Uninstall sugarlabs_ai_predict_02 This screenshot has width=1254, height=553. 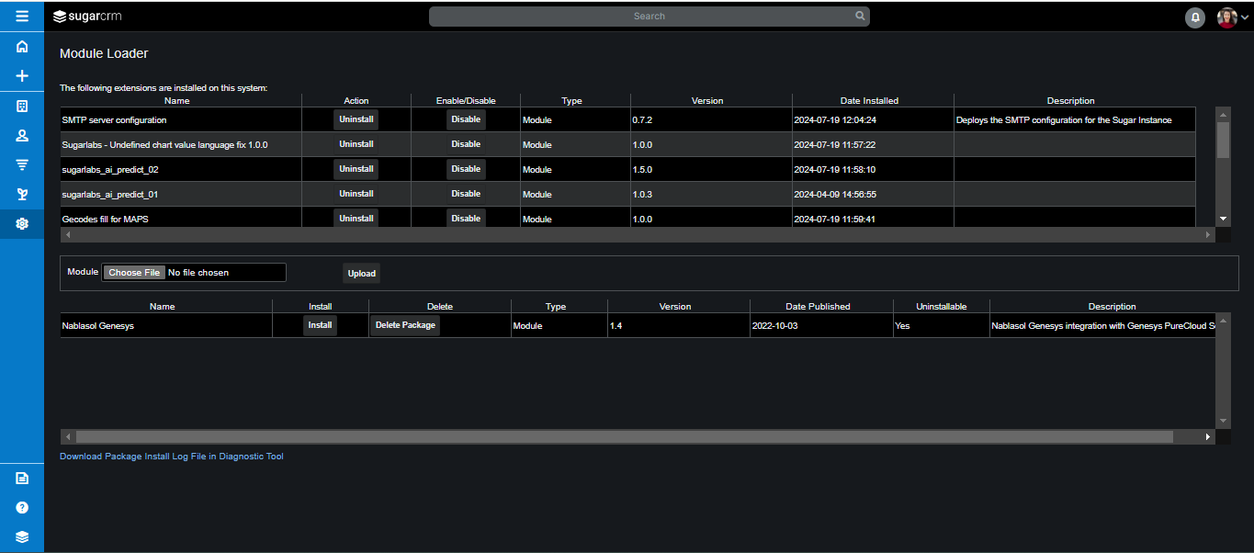click(x=356, y=169)
